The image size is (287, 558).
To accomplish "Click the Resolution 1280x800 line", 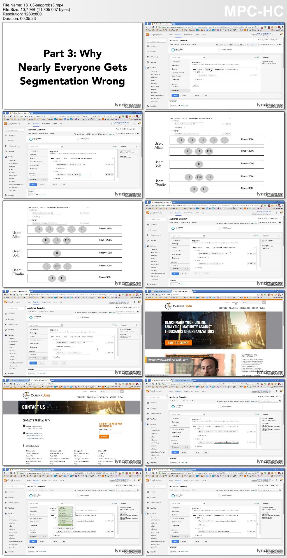I will pos(23,14).
